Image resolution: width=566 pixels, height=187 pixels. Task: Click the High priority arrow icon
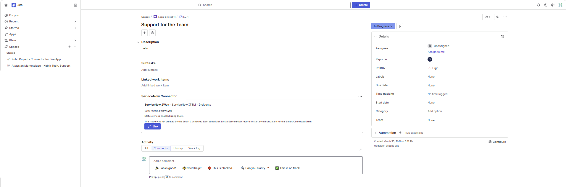429,68
